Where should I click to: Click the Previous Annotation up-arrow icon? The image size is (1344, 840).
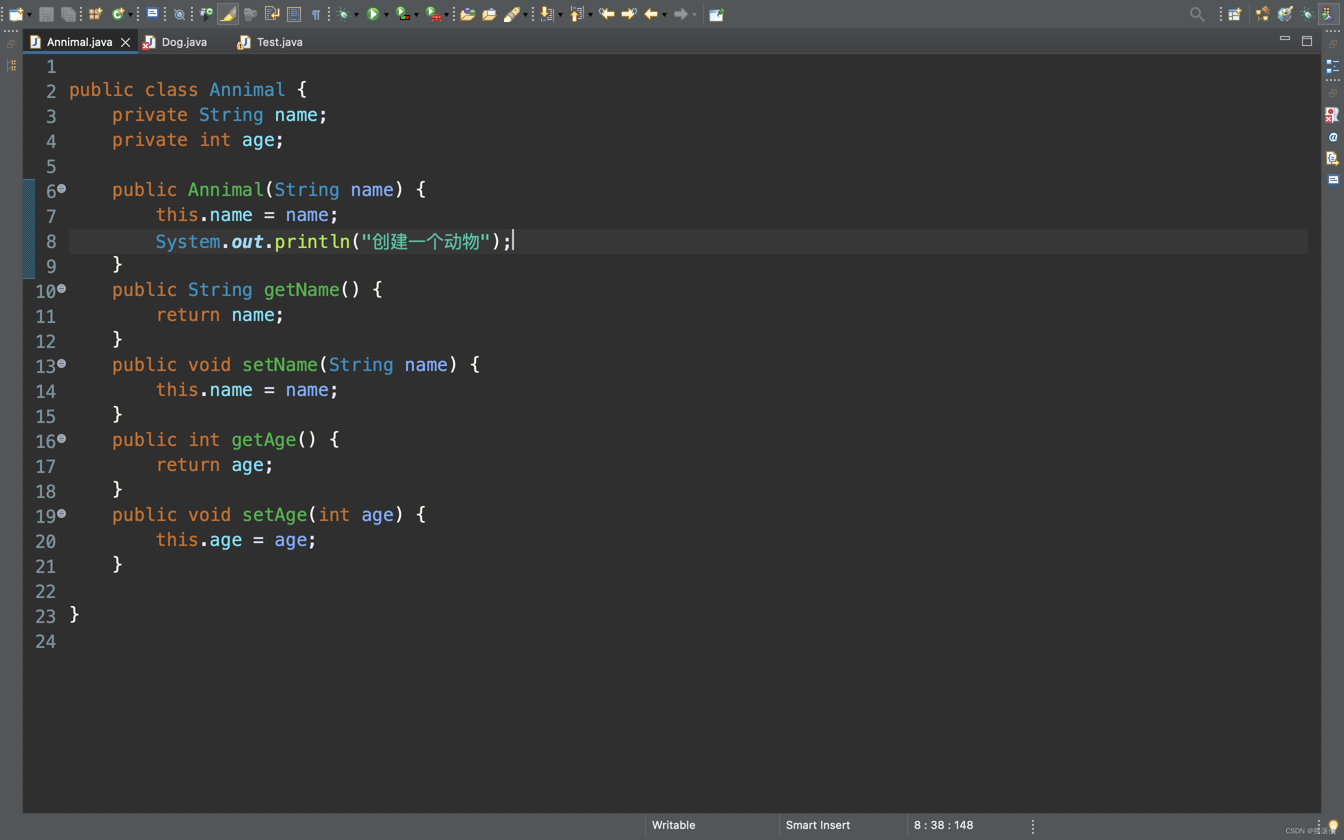coord(576,14)
